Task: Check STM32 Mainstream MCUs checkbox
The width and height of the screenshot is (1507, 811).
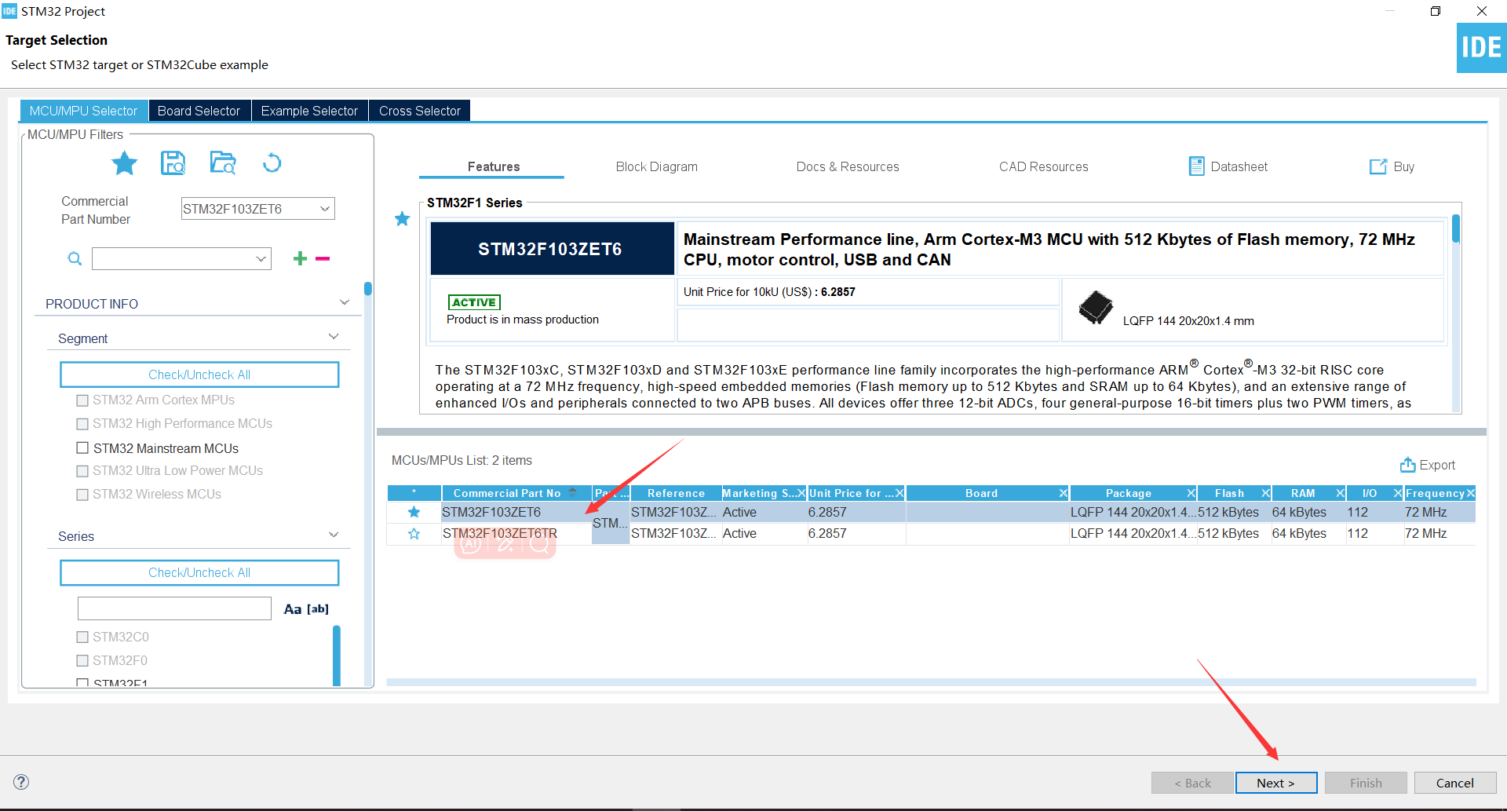Action: (82, 448)
